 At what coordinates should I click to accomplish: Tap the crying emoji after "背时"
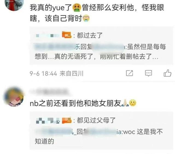86,18
